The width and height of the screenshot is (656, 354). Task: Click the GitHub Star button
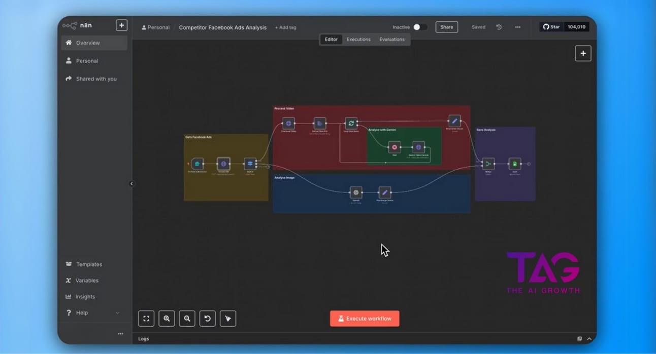[552, 27]
